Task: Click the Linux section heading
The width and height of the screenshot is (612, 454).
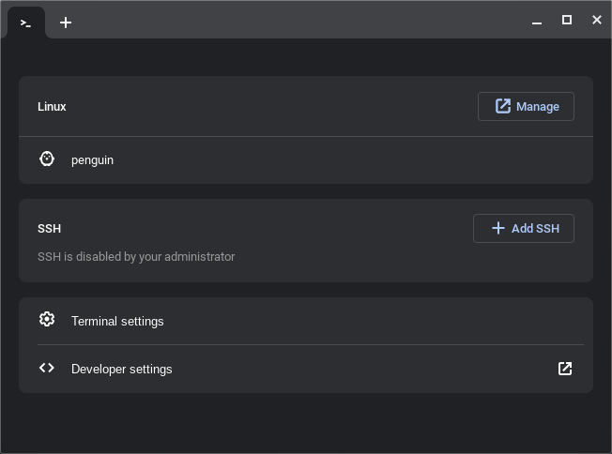Action: point(52,107)
